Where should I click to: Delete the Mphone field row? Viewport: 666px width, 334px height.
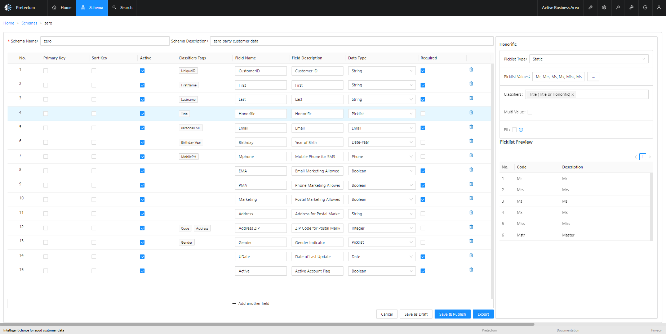[471, 155]
